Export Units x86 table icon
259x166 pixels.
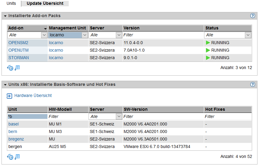pos(17,157)
